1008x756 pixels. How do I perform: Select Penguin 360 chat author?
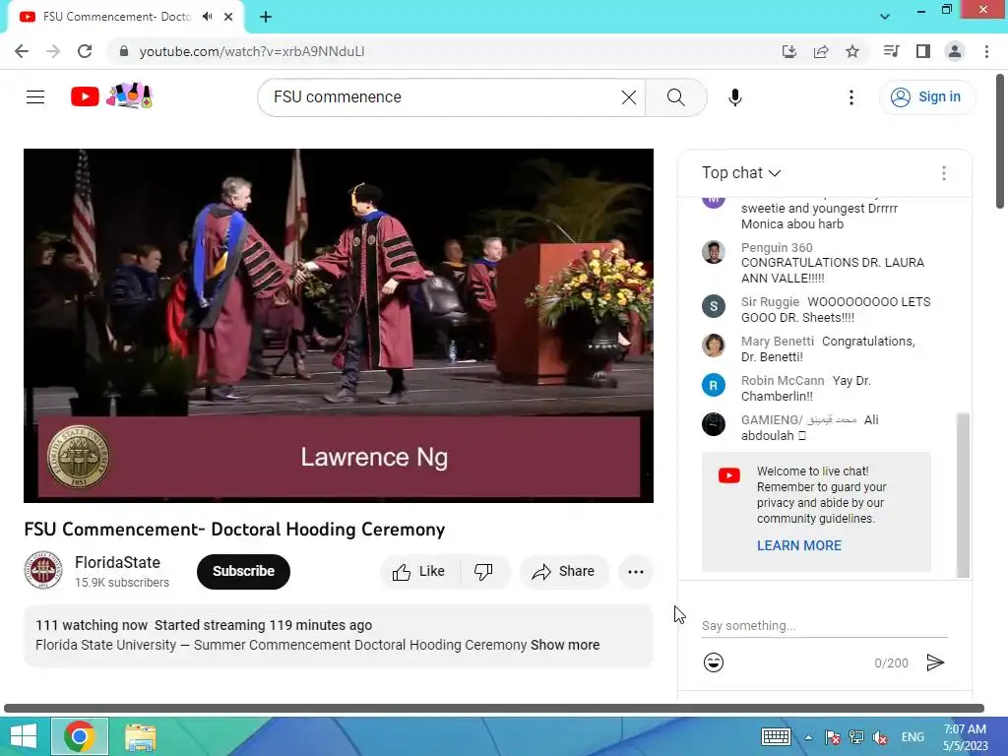(x=777, y=247)
